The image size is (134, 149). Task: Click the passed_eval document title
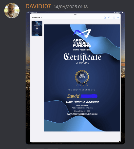coord(36,17)
